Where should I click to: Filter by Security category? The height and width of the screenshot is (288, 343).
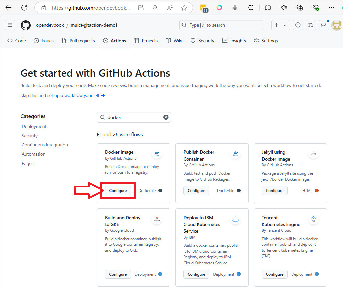pyautogui.click(x=30, y=136)
